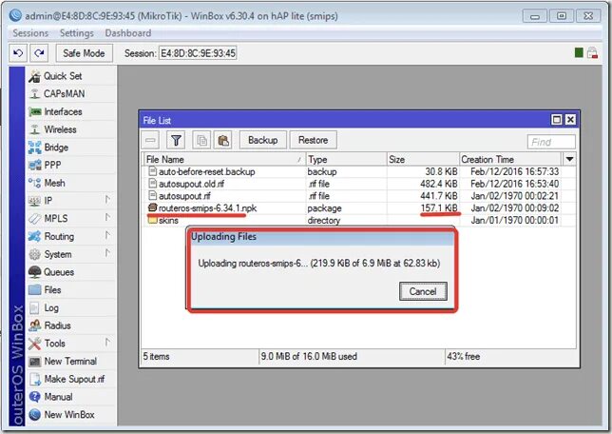This screenshot has width=612, height=434.
Task: Open Wireless from the sidebar
Action: [71, 129]
